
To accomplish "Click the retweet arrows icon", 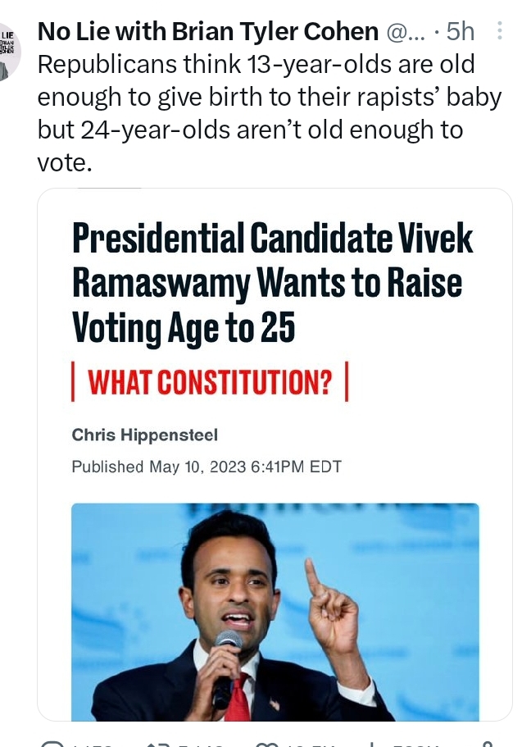I will (157, 745).
